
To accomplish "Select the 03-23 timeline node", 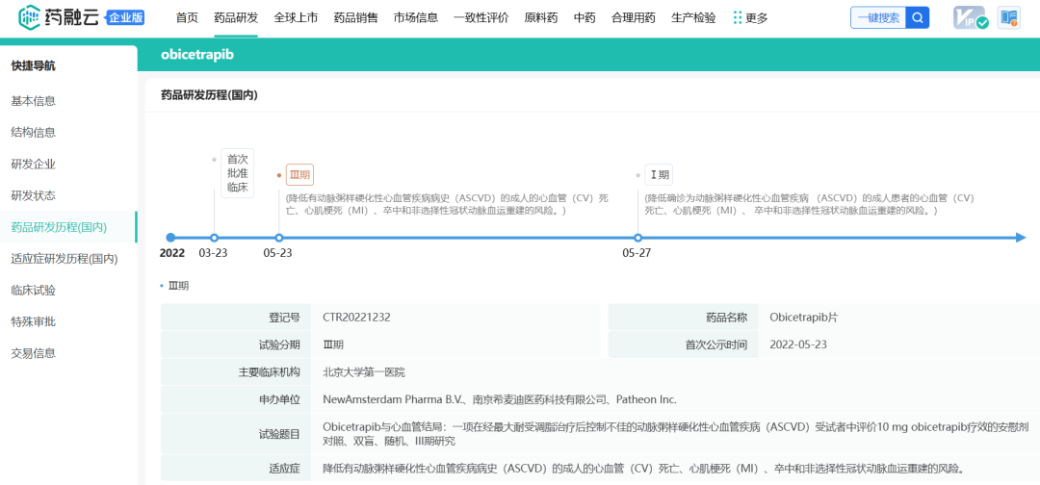I will click(214, 237).
